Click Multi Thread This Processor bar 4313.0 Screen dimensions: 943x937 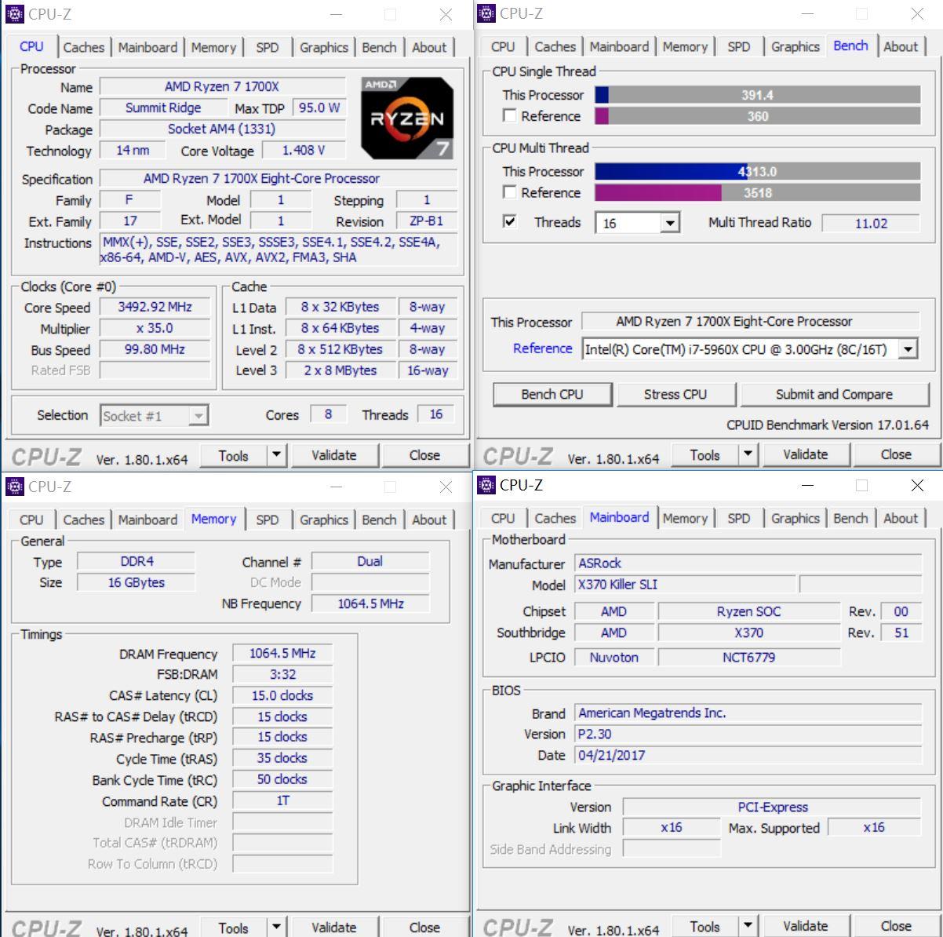coord(757,171)
